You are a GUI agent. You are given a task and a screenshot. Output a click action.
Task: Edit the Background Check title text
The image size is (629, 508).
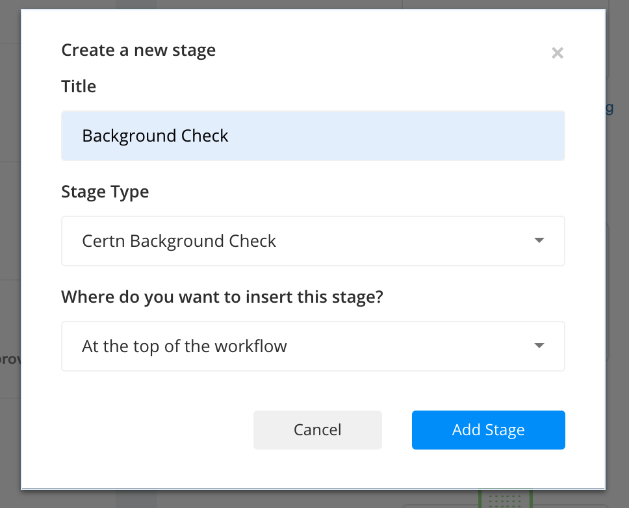154,135
